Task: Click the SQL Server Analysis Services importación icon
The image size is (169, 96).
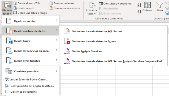Action: pyautogui.click(x=67, y=61)
